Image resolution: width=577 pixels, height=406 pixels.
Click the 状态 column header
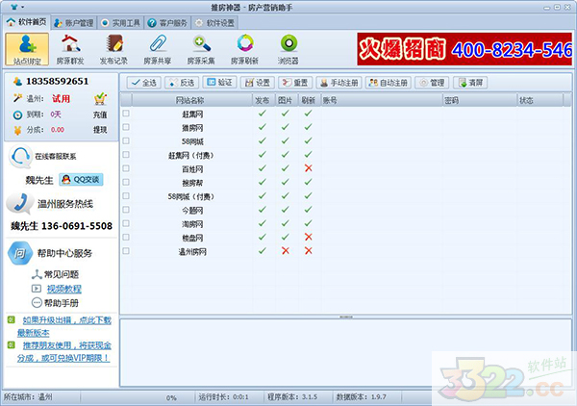coord(539,100)
